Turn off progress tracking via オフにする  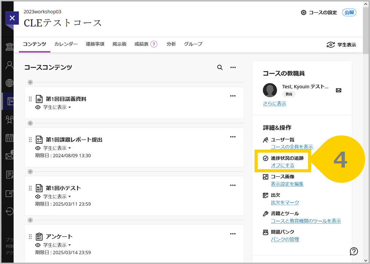pyautogui.click(x=282, y=165)
